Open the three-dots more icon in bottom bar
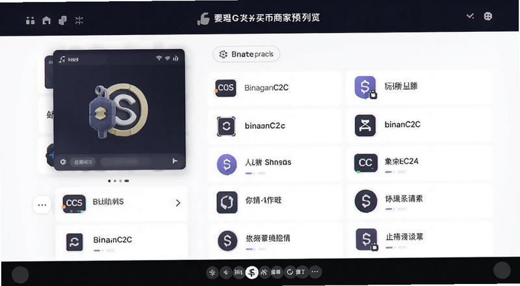Image resolution: width=520 pixels, height=286 pixels. pos(315,272)
